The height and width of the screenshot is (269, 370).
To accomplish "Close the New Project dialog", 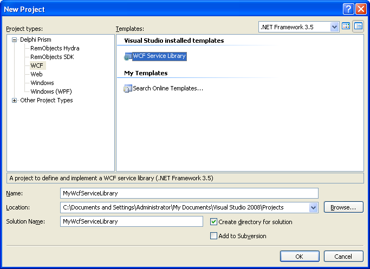I will pos(361,9).
